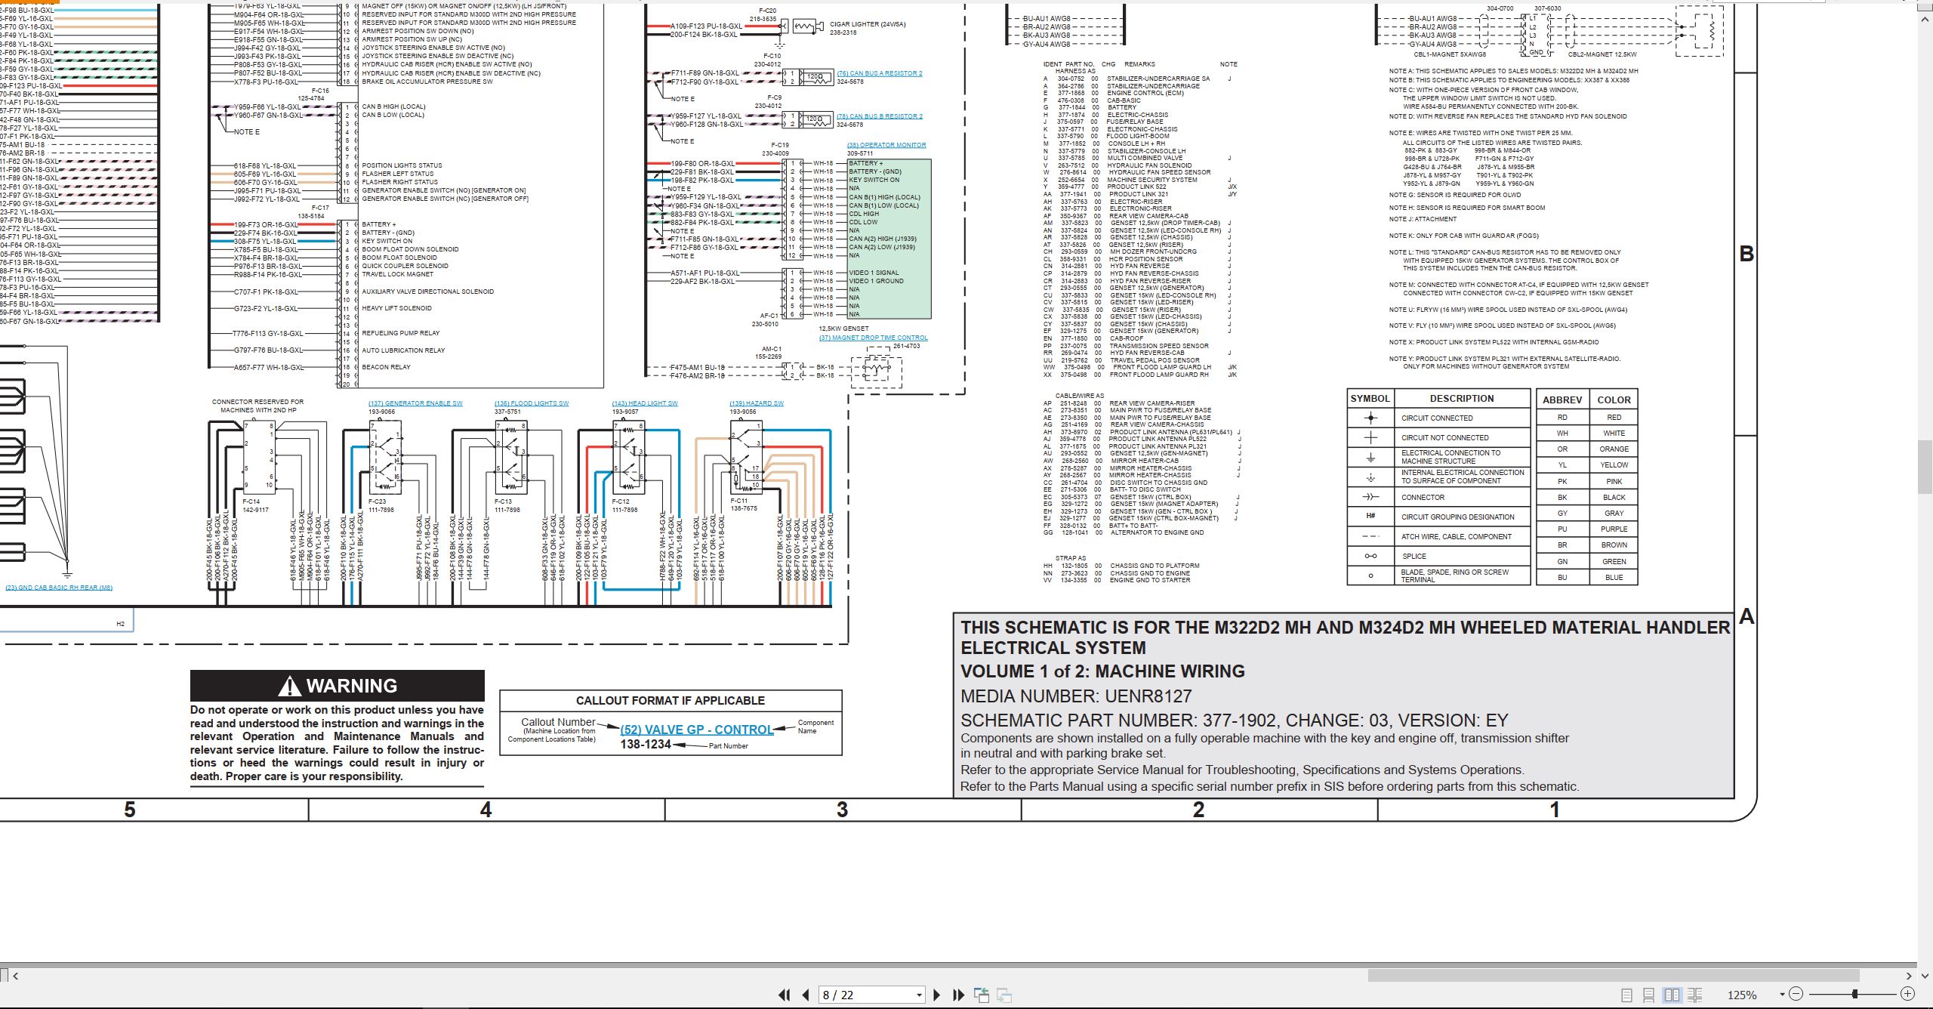Click the CIRCUIT CONNECTED legend row
This screenshot has width=1933, height=1009.
pos(1438,418)
